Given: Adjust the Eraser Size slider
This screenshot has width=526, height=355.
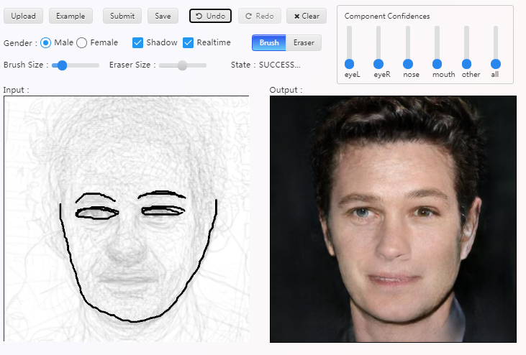Looking at the screenshot, I should click(183, 65).
